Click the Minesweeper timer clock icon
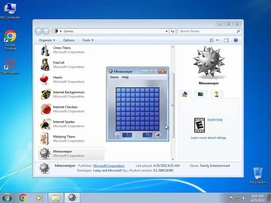This screenshot has width=271, height=203. [x=117, y=135]
